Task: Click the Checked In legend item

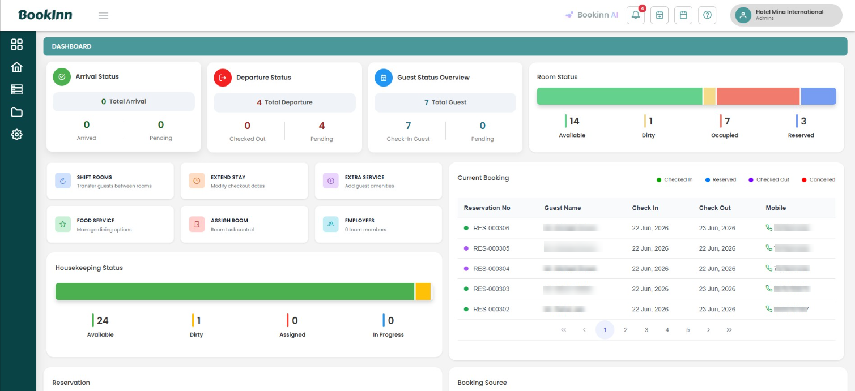Action: pos(674,179)
